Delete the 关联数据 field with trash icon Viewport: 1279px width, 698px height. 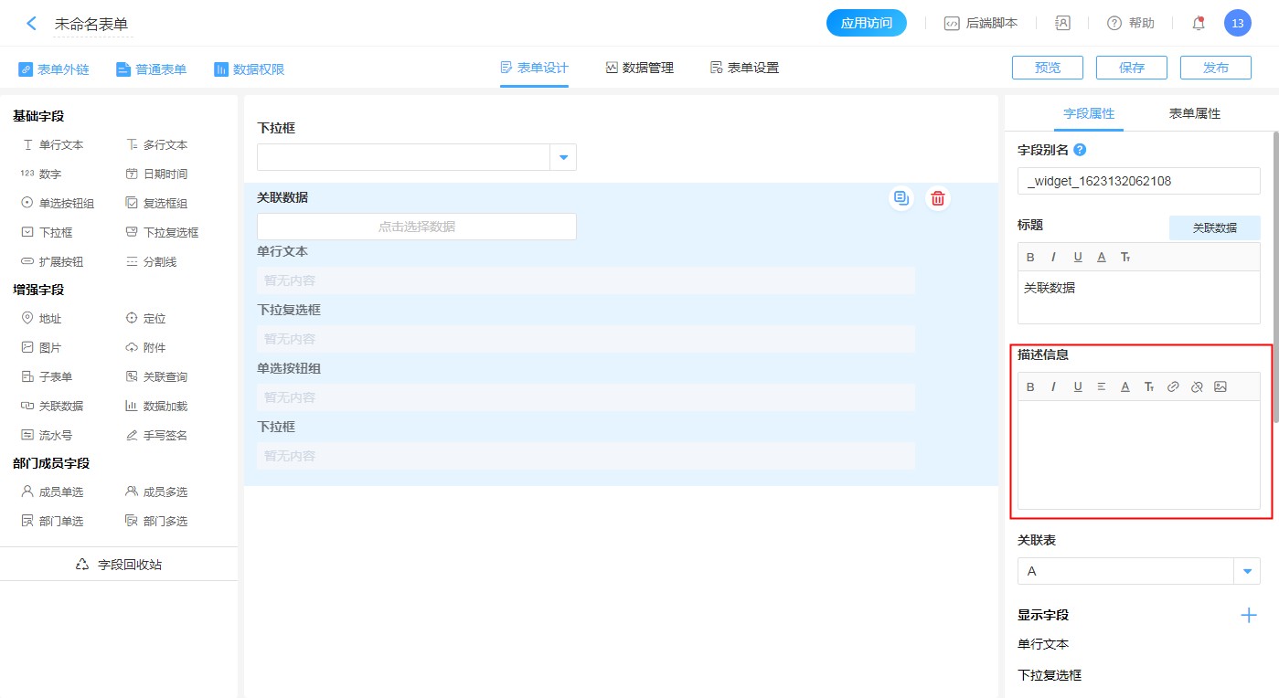pos(937,198)
